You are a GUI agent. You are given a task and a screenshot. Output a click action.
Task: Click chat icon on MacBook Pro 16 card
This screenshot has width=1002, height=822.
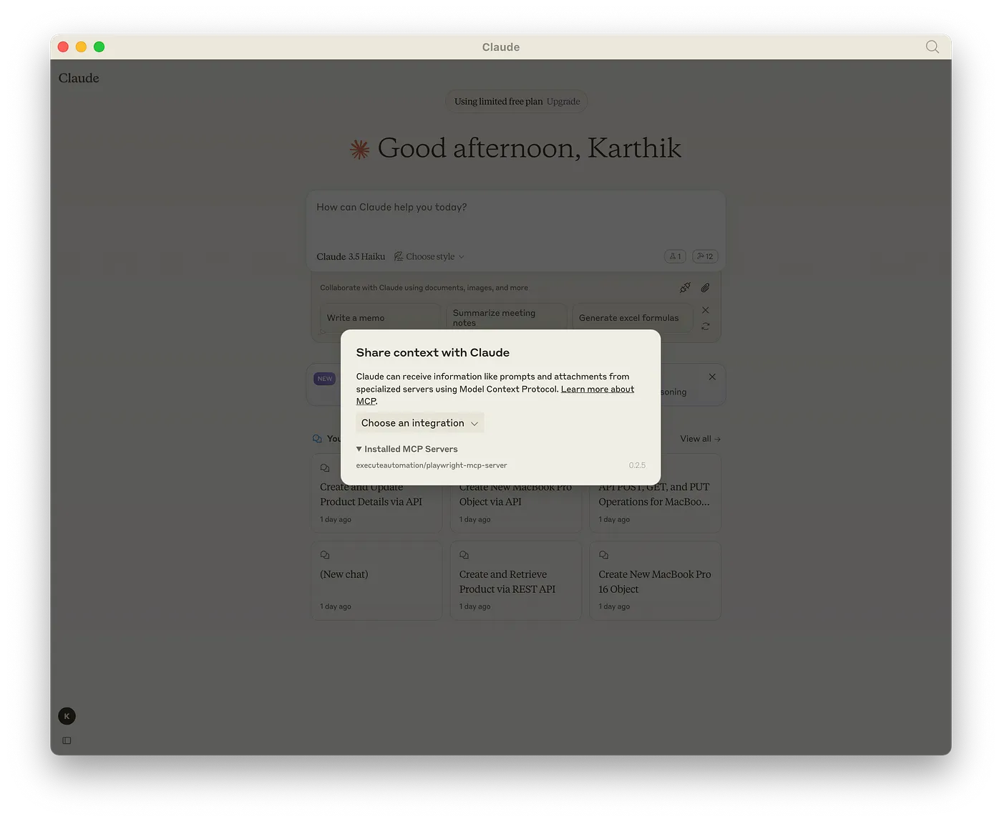click(603, 555)
